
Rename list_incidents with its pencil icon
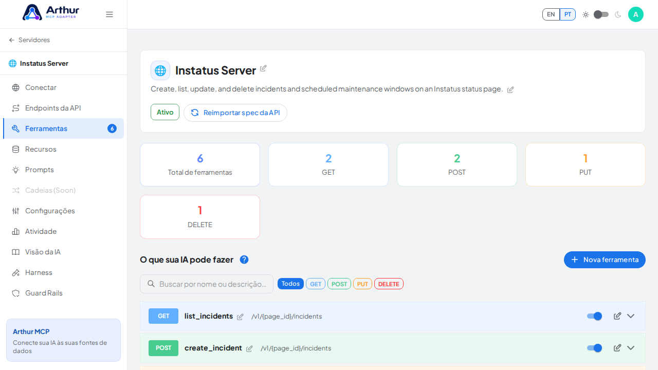(x=240, y=317)
